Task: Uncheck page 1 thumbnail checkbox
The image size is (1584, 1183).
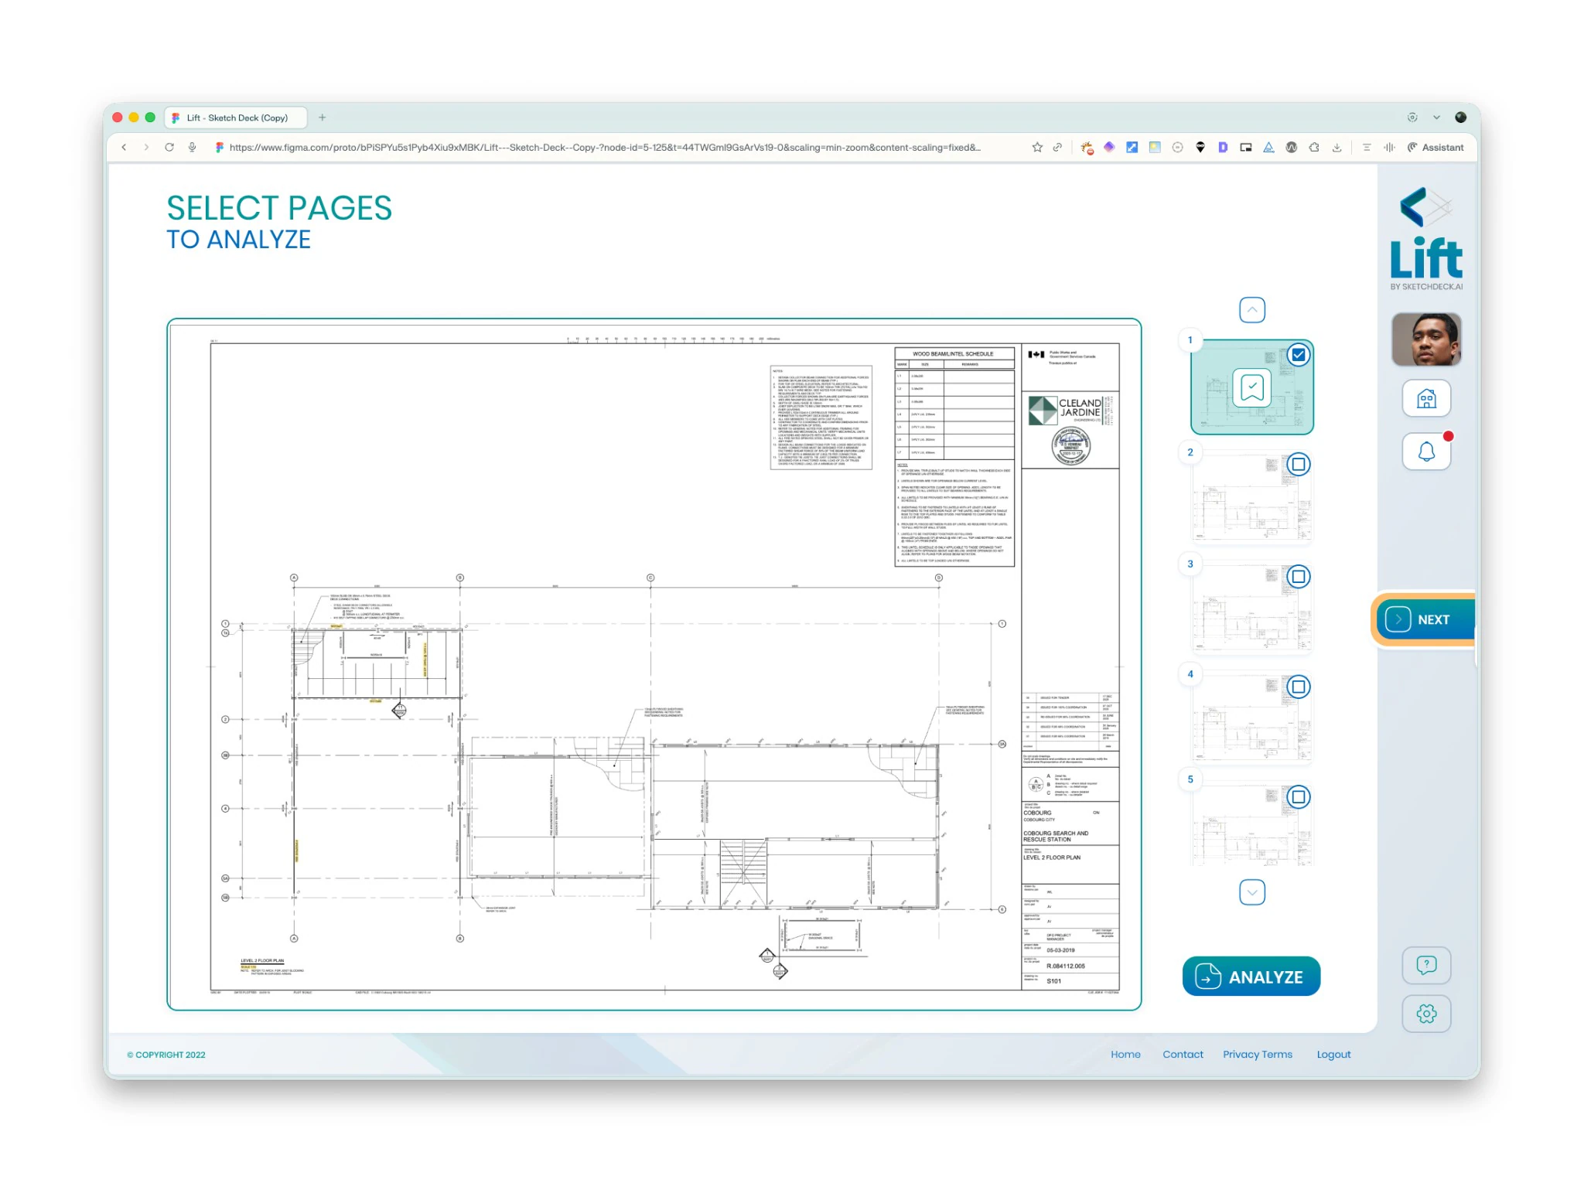Action: pos(1299,356)
